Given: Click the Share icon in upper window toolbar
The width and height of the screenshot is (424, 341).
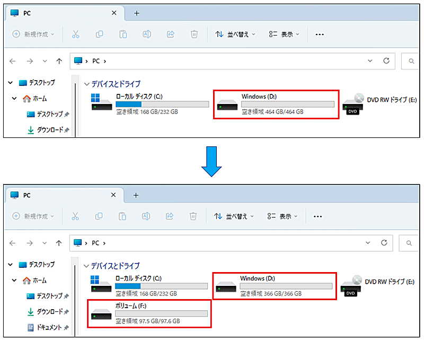Looking at the screenshot, I should 171,34.
